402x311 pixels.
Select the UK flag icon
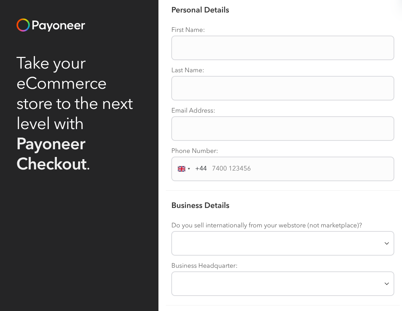click(x=182, y=169)
